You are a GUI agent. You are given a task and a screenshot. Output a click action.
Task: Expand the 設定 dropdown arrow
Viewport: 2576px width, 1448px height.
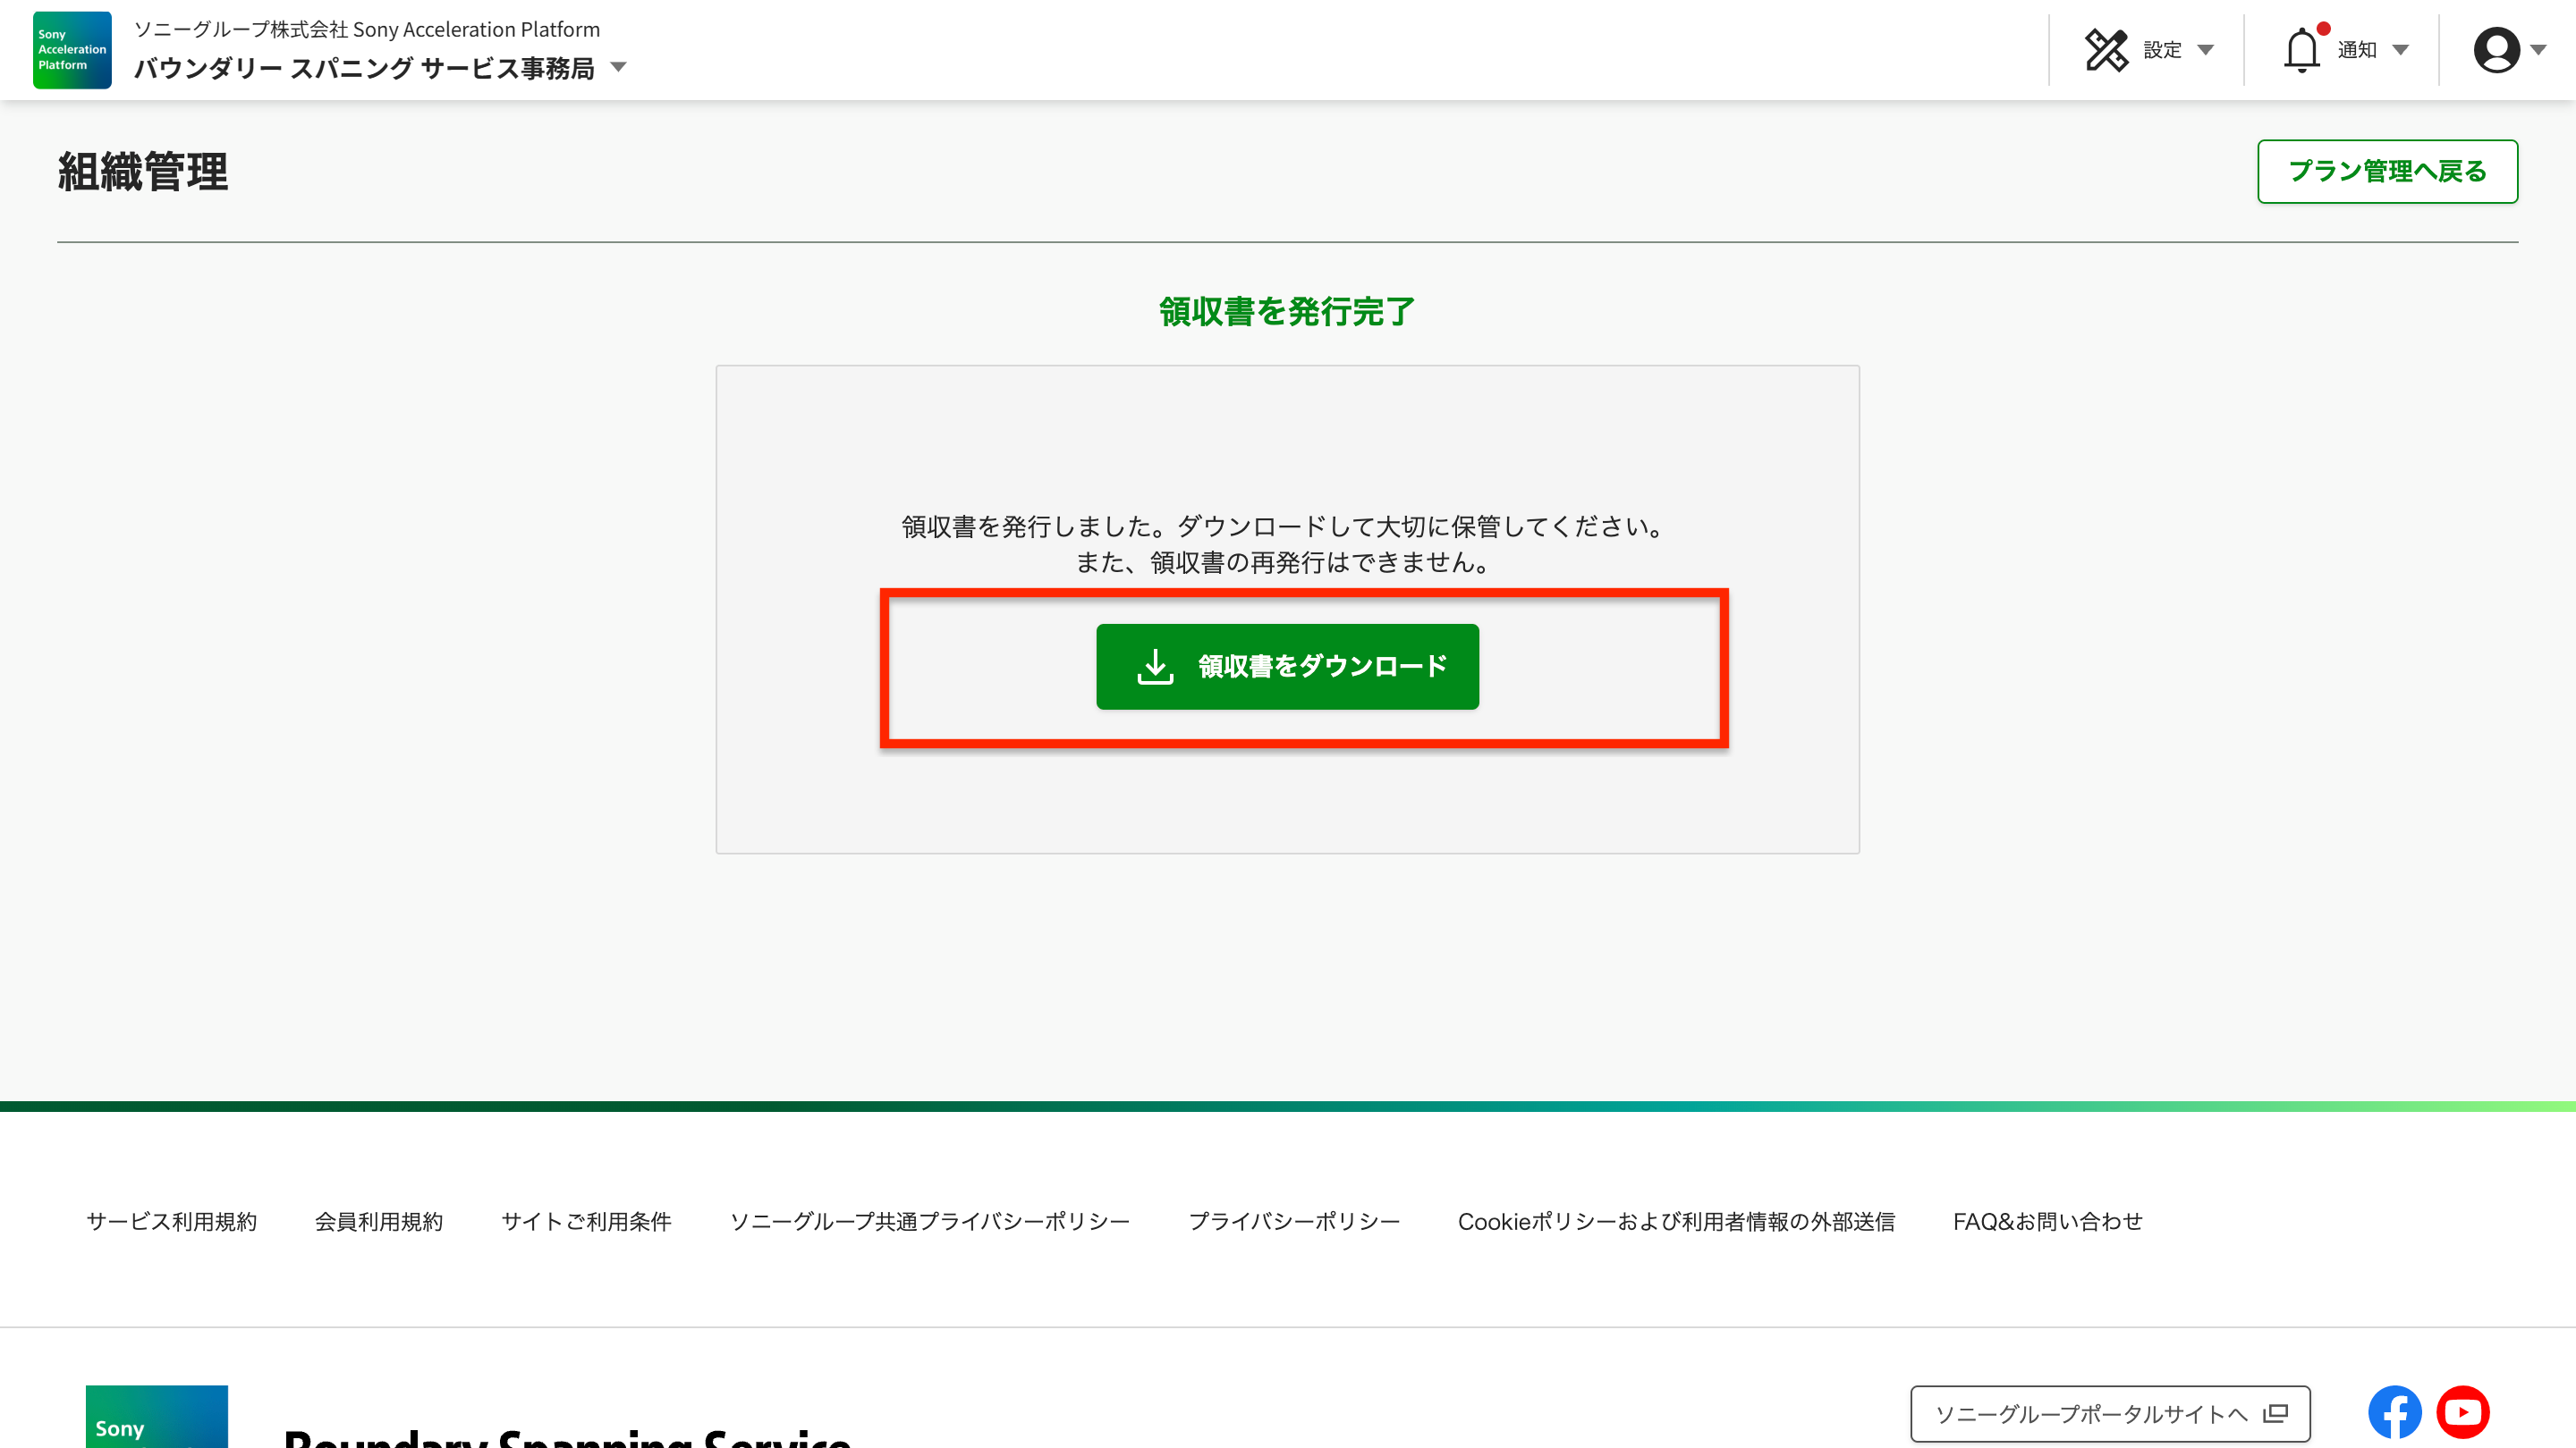click(2205, 50)
